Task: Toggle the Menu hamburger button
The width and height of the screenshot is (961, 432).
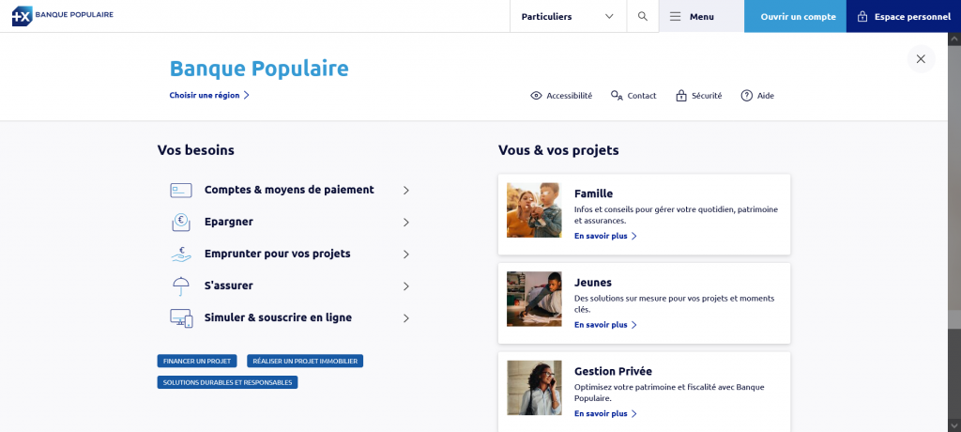Action: (701, 17)
